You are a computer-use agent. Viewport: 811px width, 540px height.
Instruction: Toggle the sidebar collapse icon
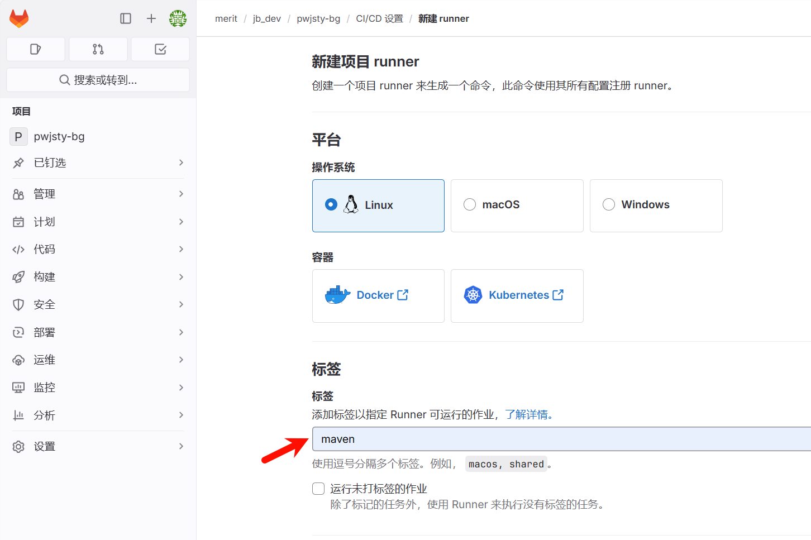pos(126,18)
